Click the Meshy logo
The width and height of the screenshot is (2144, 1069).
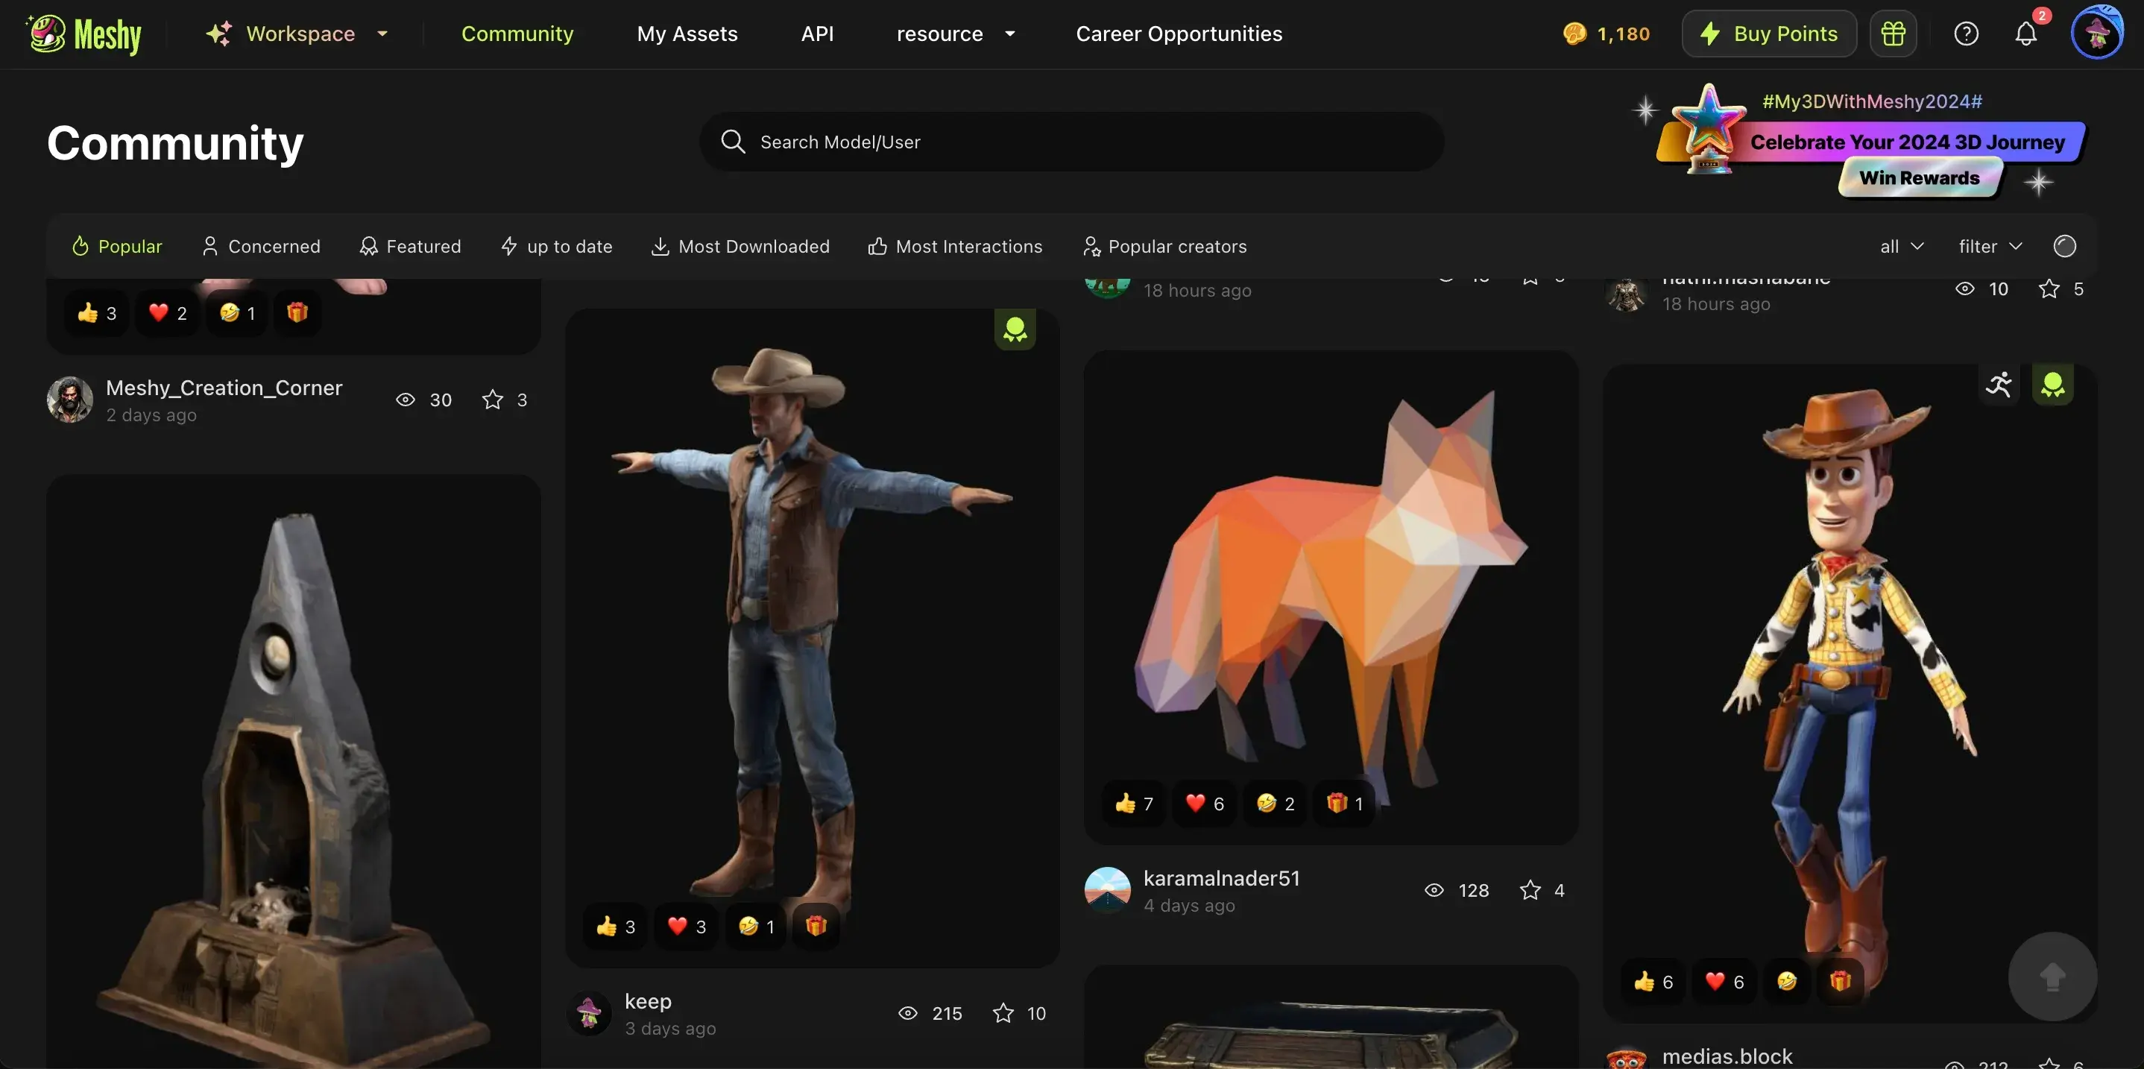tap(83, 34)
